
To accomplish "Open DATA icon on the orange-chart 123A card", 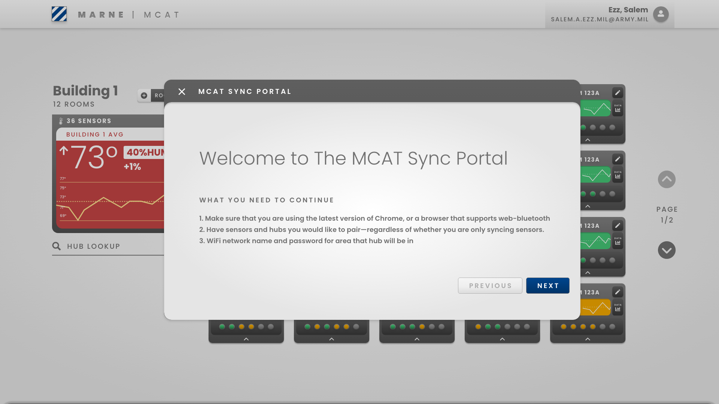I will tap(618, 307).
